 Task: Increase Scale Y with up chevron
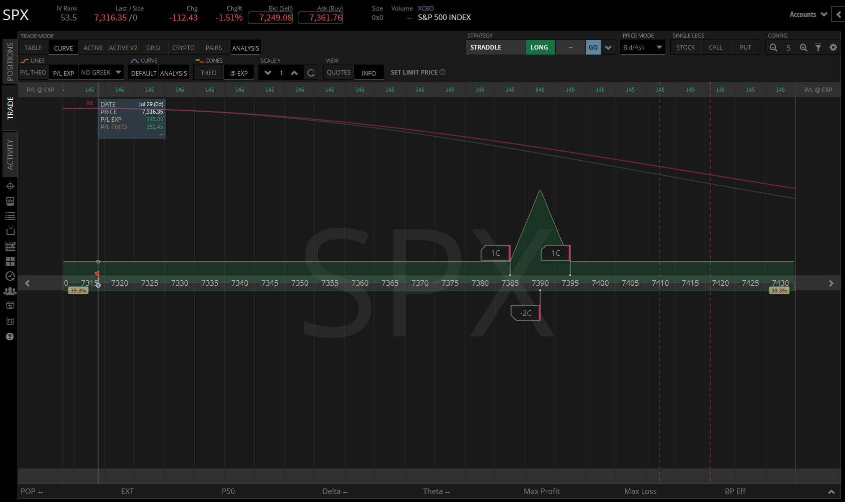point(294,73)
